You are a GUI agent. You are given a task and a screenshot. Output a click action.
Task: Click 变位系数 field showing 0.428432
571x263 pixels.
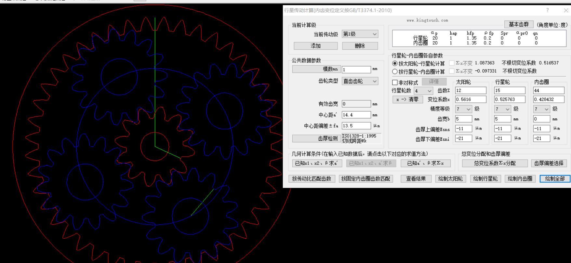[549, 99]
